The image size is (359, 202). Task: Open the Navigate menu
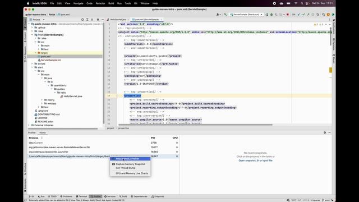click(x=79, y=3)
